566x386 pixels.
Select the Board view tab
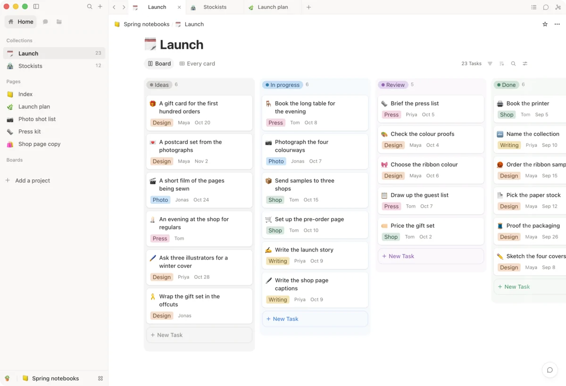[159, 64]
